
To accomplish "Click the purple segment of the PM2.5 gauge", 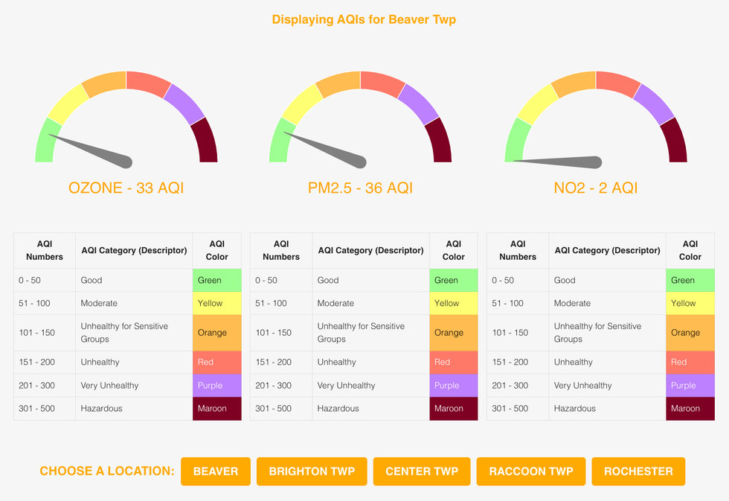I will (x=418, y=103).
